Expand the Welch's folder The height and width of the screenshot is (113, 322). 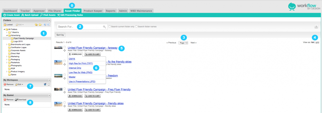click(7, 32)
